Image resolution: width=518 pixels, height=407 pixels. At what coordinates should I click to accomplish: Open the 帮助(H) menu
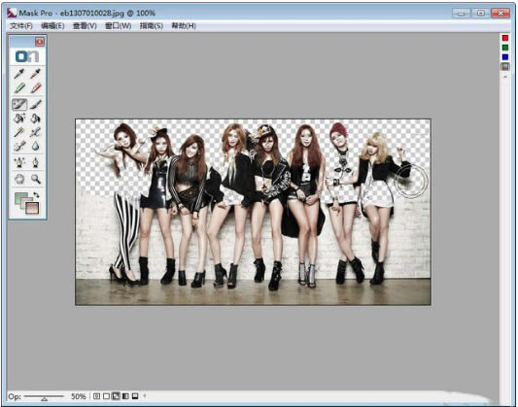tap(184, 26)
